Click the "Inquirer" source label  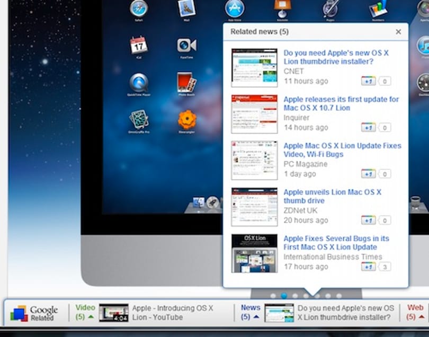(296, 118)
